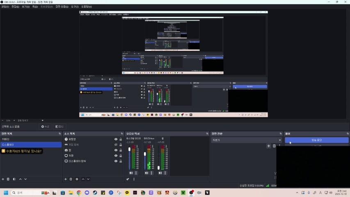The height and width of the screenshot is (197, 350).
Task: Toggle visibility of the 게임 캡쳐 source
Action: point(116,144)
